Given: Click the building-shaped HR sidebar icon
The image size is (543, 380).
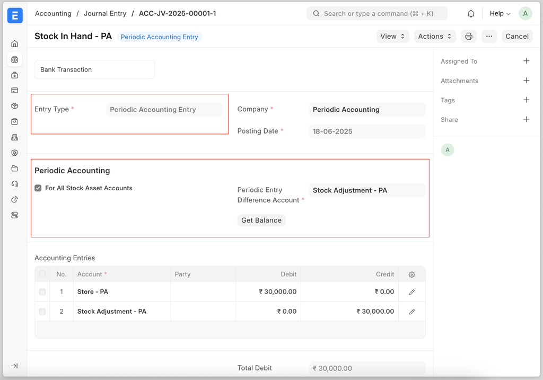Looking at the screenshot, I should pyautogui.click(x=14, y=137).
